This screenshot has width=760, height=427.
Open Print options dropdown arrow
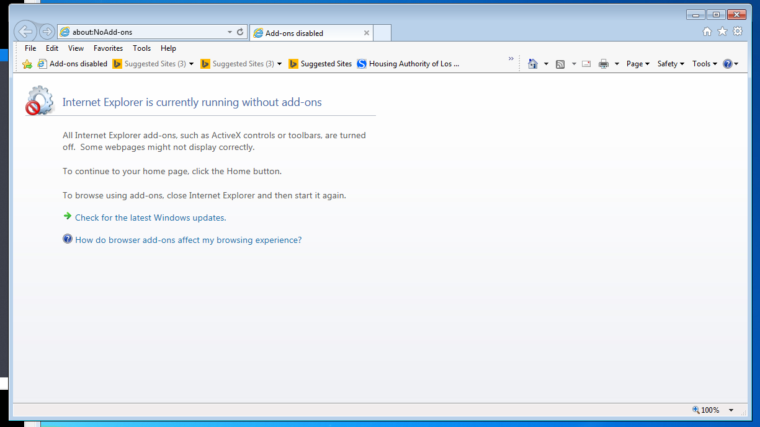(x=617, y=64)
